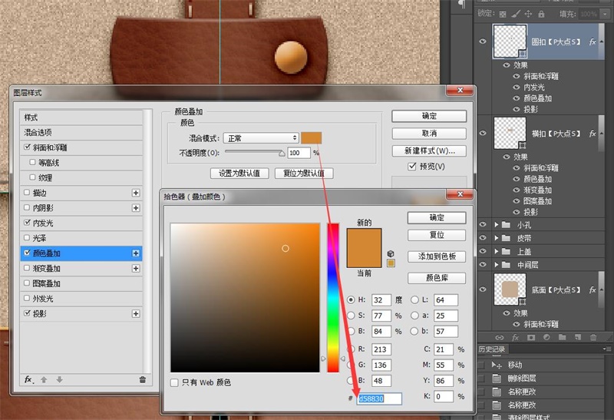
Task: Expand the 上盖 layer group
Action: tap(496, 252)
